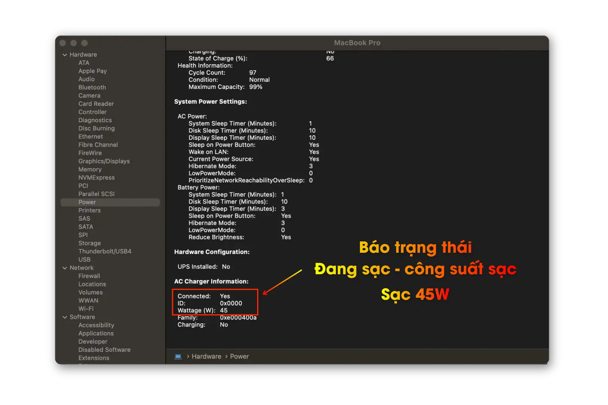Select Firewall under Network
This screenshot has height=405, width=608.
click(89, 276)
